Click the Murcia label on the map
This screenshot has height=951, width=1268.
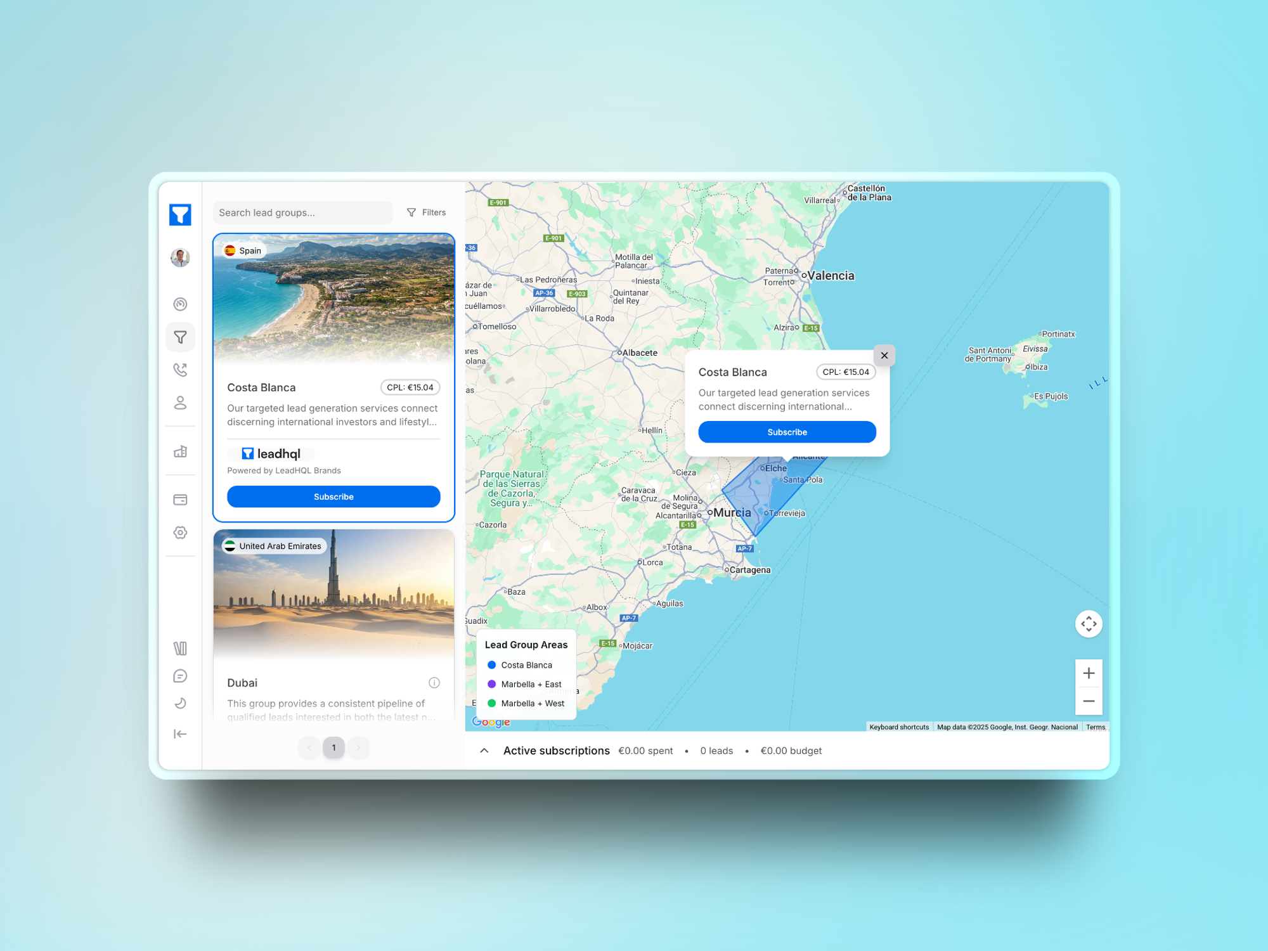click(732, 512)
